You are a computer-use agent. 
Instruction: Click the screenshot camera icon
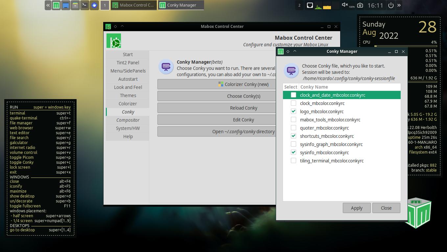point(360,5)
